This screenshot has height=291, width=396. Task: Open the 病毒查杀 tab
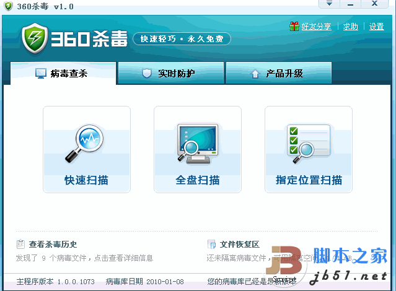pyautogui.click(x=63, y=73)
